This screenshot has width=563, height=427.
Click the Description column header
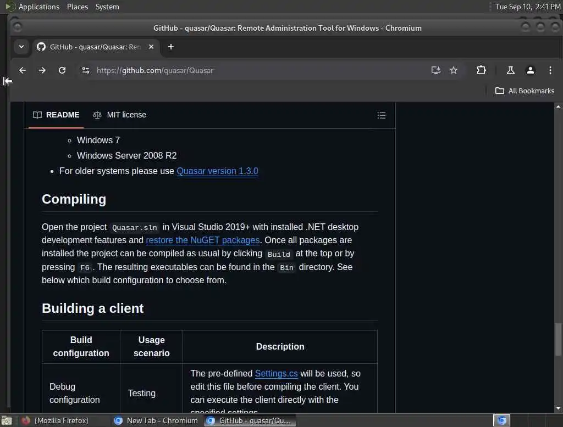pyautogui.click(x=280, y=346)
